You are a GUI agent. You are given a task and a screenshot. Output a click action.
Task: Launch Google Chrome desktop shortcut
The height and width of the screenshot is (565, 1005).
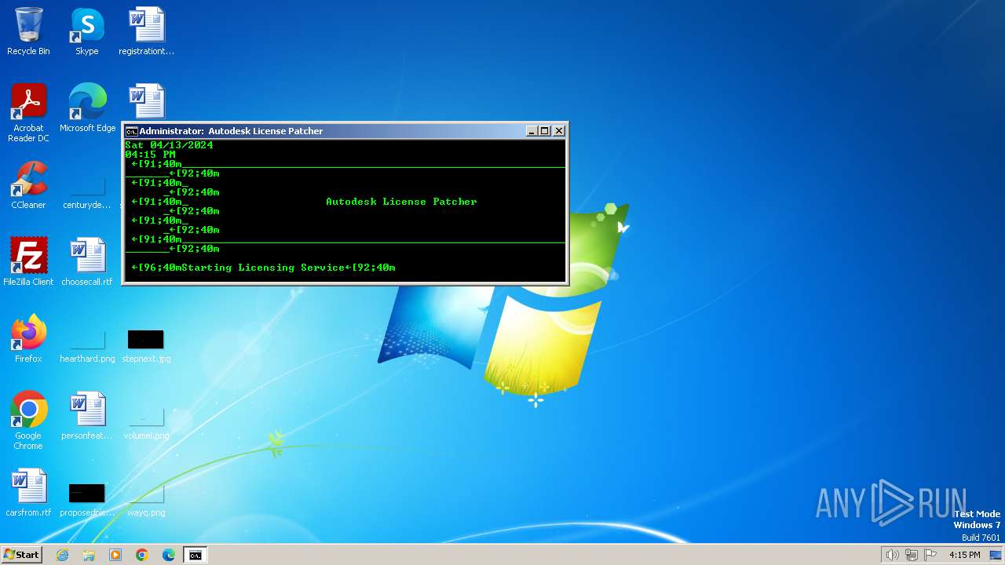28,420
